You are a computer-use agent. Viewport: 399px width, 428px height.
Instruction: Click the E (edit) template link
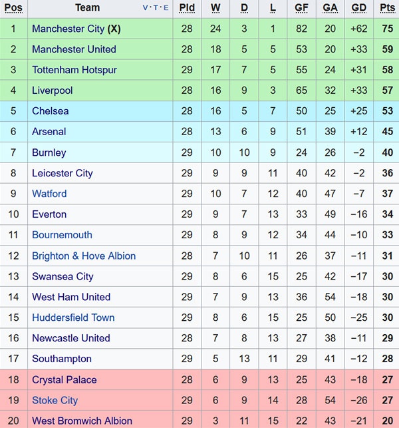point(166,9)
